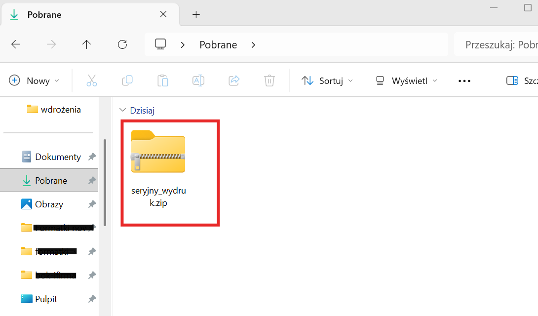538x316 pixels.
Task: Navigate back with the left arrow
Action: 16,44
